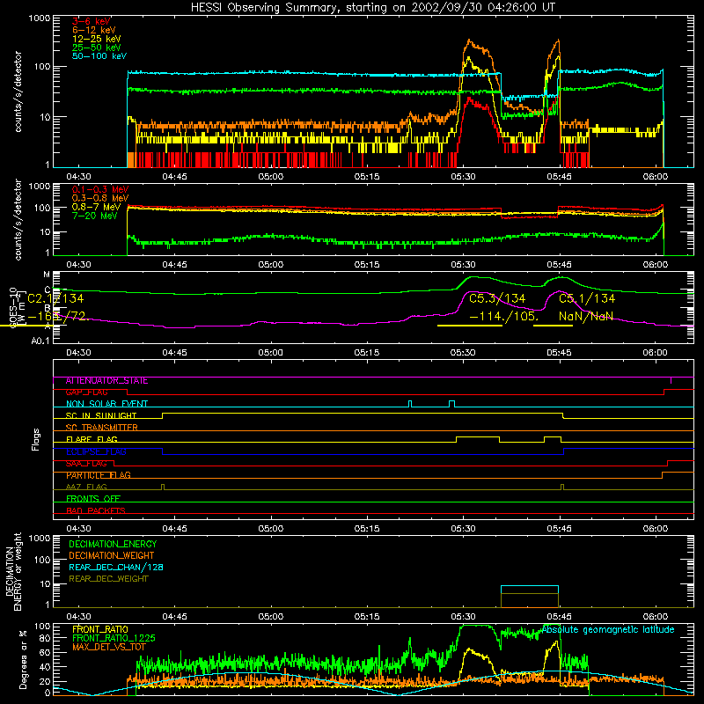The height and width of the screenshot is (704, 704).
Task: Click 05:30 tick label under the Flags panel
Action: coord(463,529)
